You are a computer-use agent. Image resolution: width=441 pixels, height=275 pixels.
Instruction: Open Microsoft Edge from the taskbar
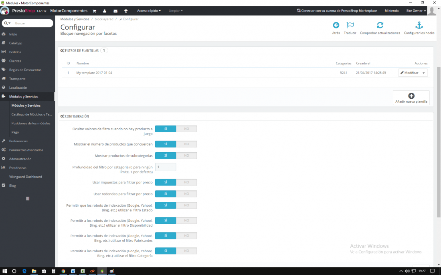(x=24, y=271)
